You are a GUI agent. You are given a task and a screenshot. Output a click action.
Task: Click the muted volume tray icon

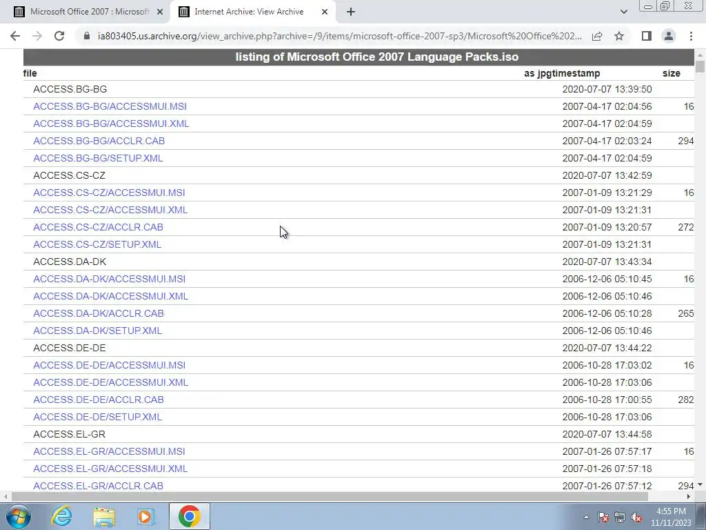pos(636,518)
